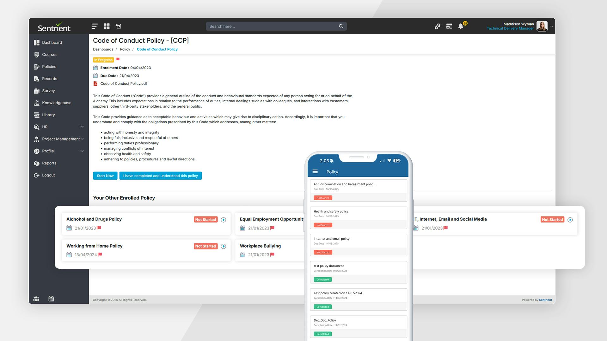Screen dimensions: 607x341
Task: Expand the HR section in the sidebar
Action: (x=82, y=127)
